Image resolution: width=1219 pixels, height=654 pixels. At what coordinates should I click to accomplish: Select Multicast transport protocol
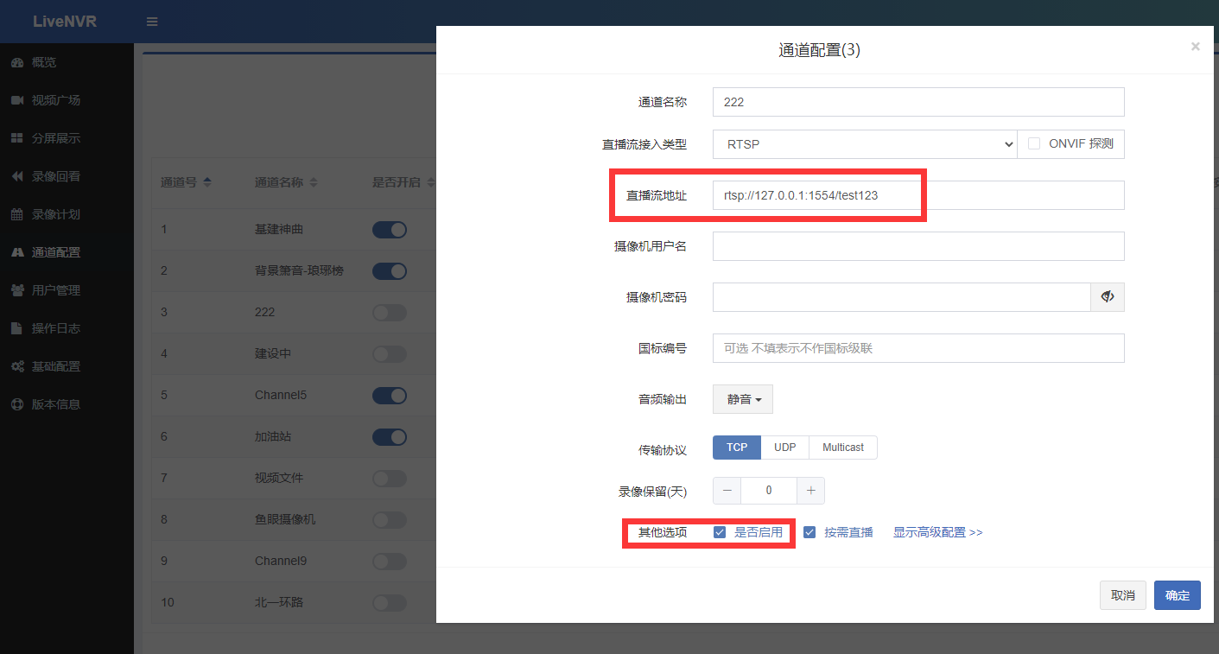click(x=841, y=447)
